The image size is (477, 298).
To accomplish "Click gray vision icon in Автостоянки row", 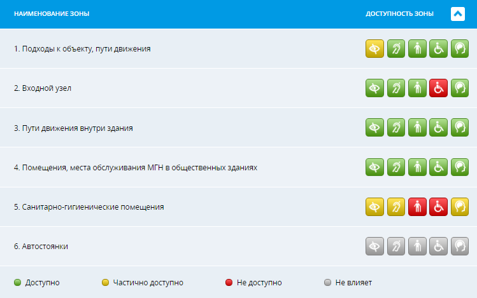I will click(374, 246).
